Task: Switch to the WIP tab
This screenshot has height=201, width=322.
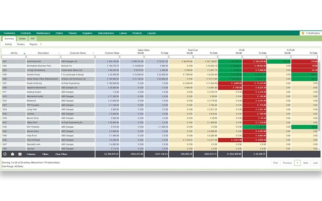Action: pyautogui.click(x=33, y=39)
